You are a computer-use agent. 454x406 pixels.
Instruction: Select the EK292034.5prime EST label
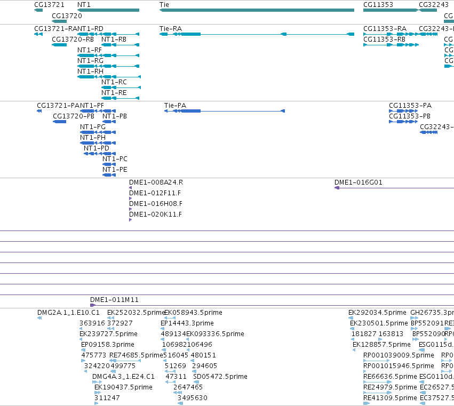pos(377,313)
